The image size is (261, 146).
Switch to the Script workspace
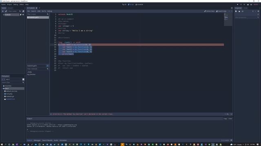click(x=131, y=4)
